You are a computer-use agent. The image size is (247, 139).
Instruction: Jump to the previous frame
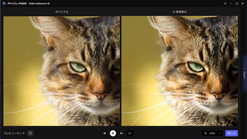click(104, 133)
